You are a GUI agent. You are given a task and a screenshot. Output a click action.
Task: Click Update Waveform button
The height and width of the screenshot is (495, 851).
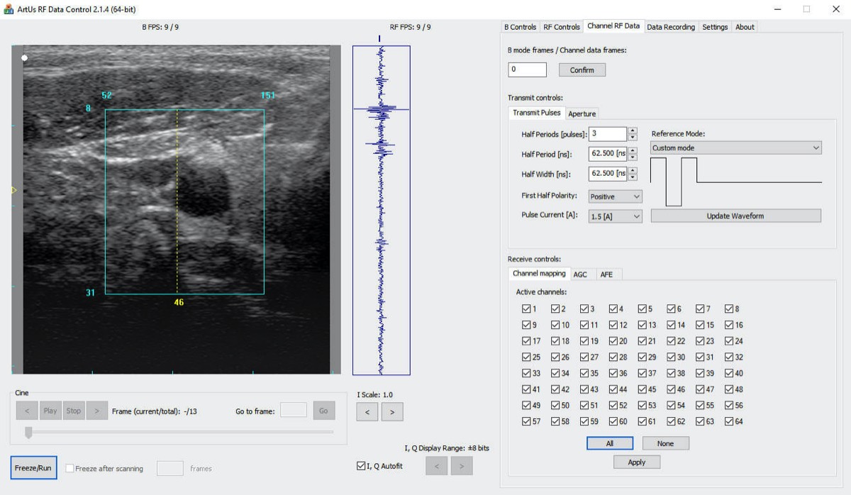tap(735, 216)
